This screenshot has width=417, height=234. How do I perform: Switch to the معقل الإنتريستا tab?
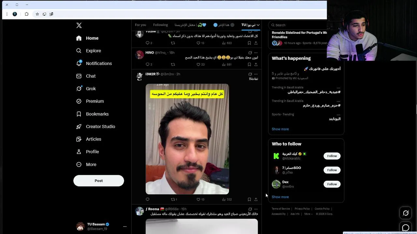[x=190, y=25]
